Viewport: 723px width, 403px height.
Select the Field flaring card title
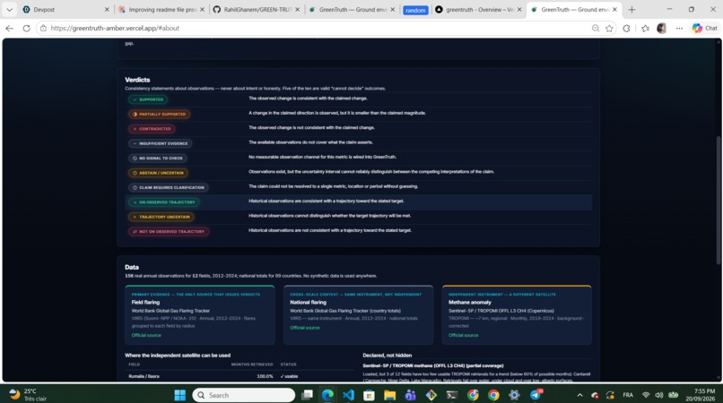(145, 302)
